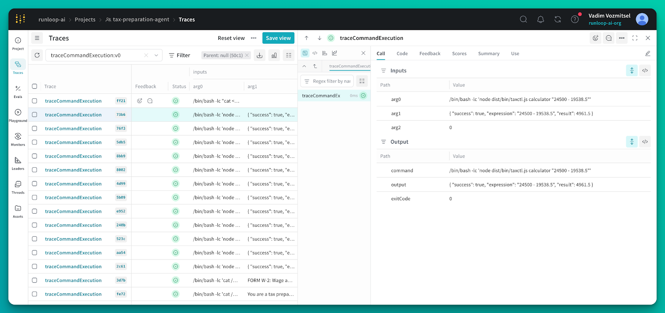Open the Assets sidebar icon

[x=18, y=211]
